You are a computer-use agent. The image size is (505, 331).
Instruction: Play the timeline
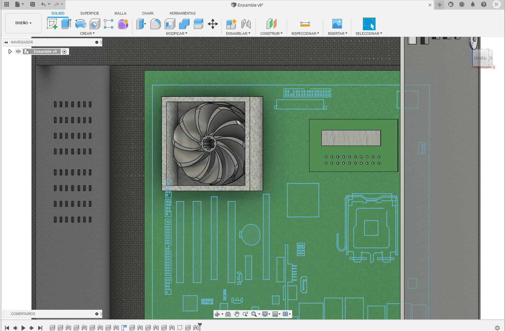click(23, 328)
